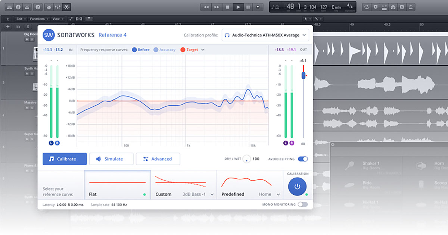Open the mixer faders icon
The height and width of the screenshot is (235, 448).
click(x=57, y=7)
